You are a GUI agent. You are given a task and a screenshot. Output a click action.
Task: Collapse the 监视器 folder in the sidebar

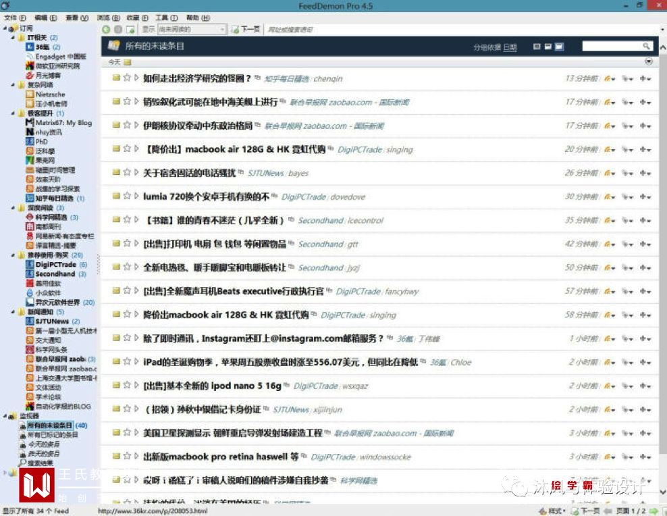(5, 416)
